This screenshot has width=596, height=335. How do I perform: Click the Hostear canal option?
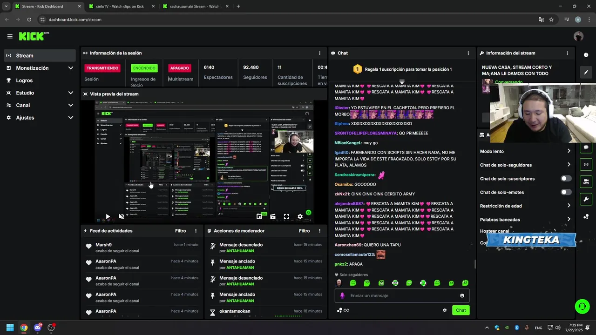(x=494, y=231)
